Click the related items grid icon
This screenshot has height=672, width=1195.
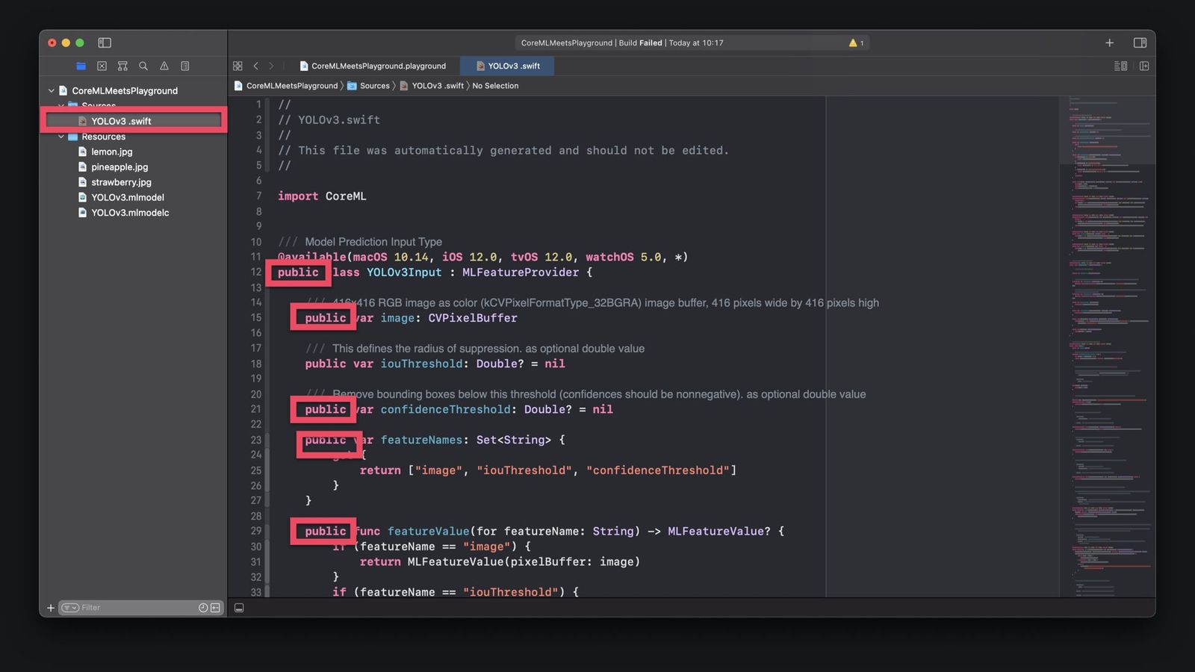(238, 66)
